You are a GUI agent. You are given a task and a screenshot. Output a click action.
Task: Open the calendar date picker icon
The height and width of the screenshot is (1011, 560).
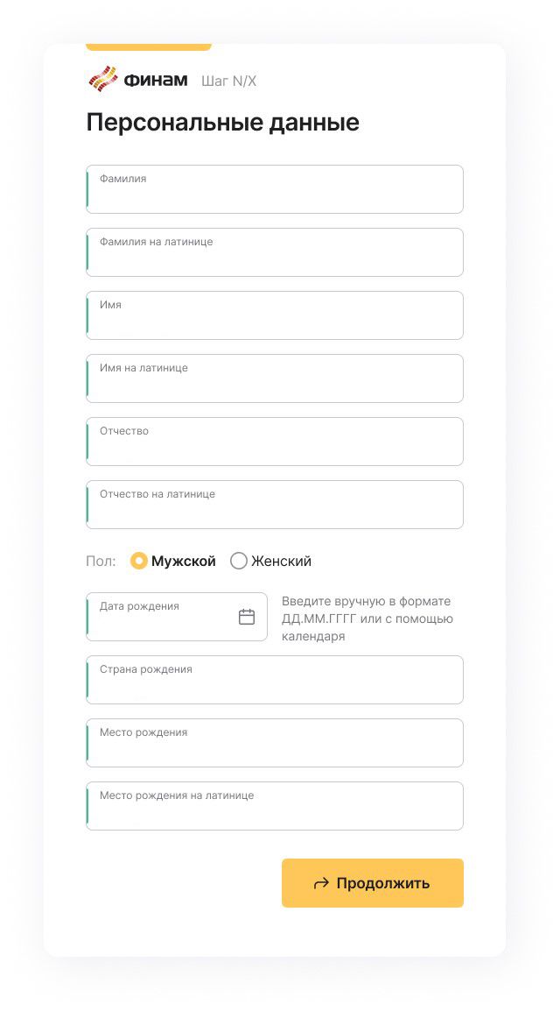pos(247,617)
